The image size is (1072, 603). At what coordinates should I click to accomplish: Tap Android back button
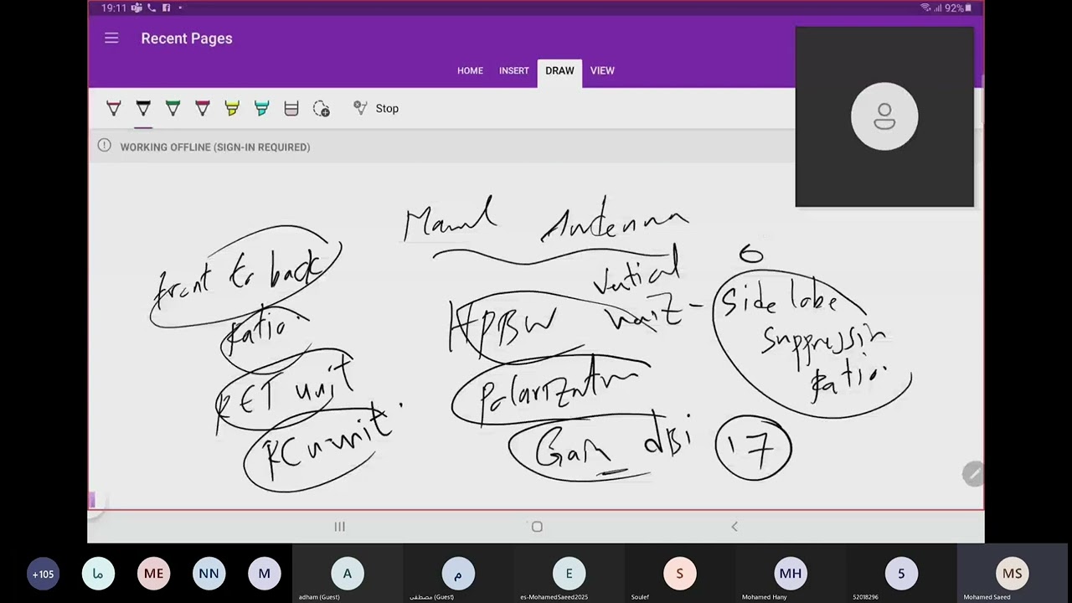(734, 526)
